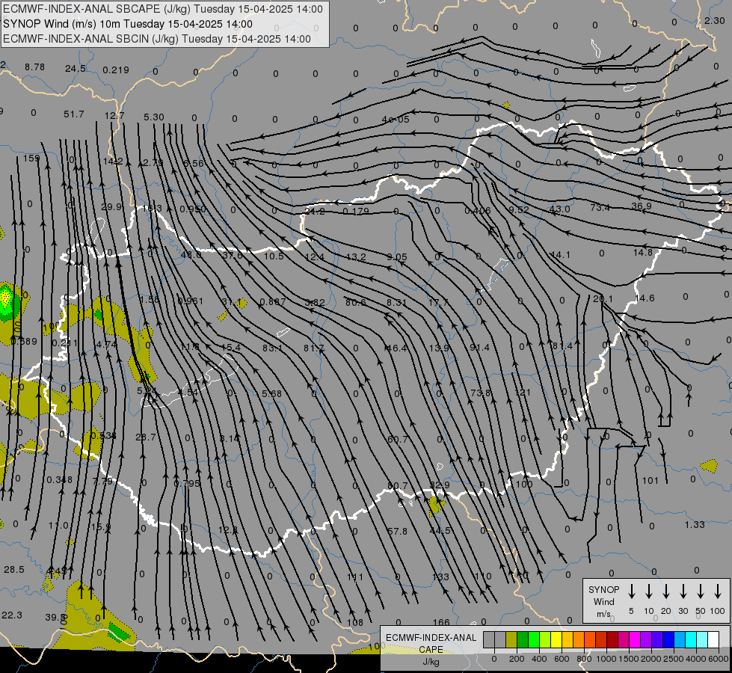Select the 20 m/s wind arrow symbol
Image resolution: width=732 pixels, height=673 pixels.
[666, 591]
